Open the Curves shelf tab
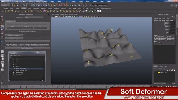This screenshot has height=100, width=178. pos(12,8)
